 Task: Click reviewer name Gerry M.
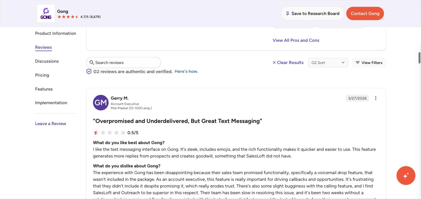tap(119, 98)
